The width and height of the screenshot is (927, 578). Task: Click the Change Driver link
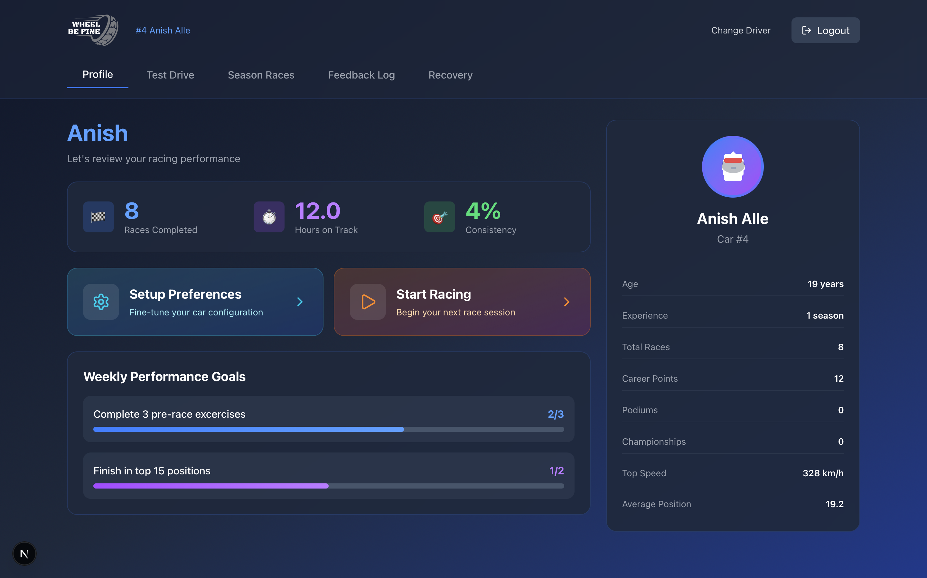(740, 30)
